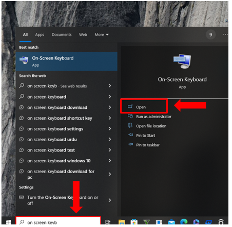This screenshot has height=227, width=232.
Task: Open 'Turn the On-Screen Keyboard on or off' setting
Action: point(67,200)
